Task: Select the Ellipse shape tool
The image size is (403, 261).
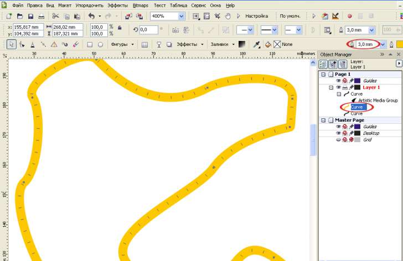Action: tap(100, 44)
